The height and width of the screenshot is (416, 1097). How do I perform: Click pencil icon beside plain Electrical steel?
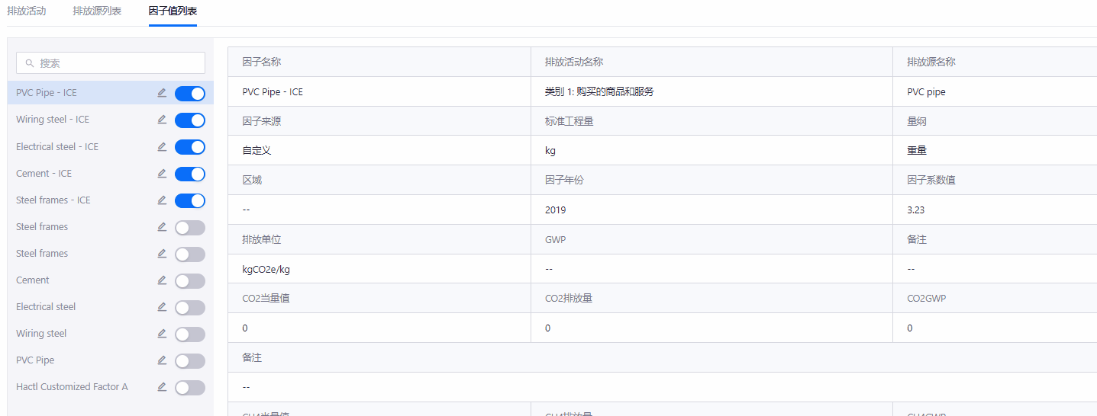tap(162, 306)
